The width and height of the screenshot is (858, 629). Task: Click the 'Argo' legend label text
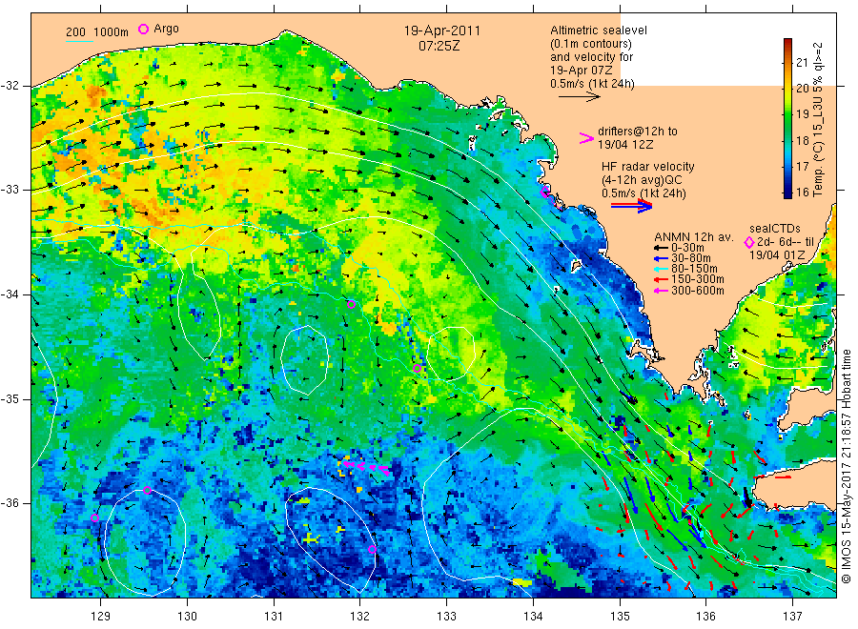166,29
